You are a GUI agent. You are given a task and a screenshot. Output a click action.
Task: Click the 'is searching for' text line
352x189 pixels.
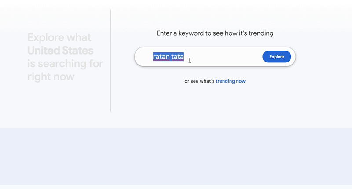65,64
